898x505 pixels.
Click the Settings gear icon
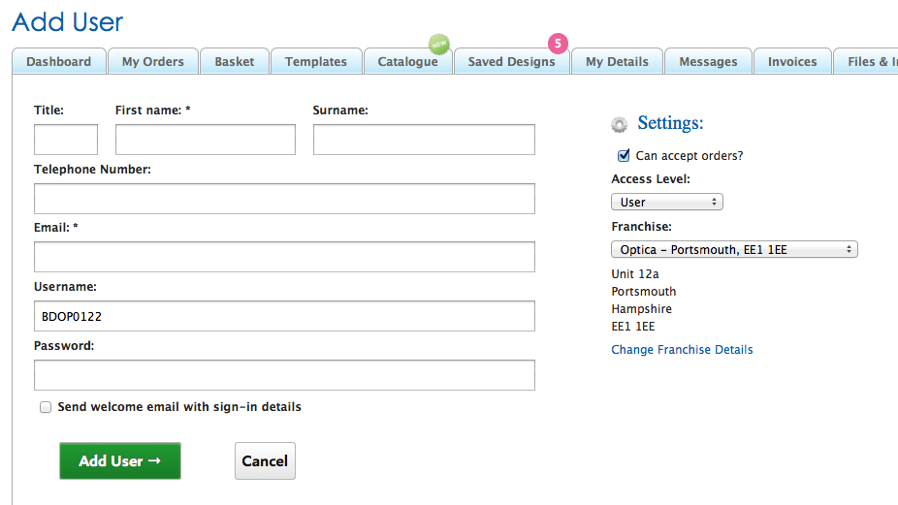[x=619, y=124]
